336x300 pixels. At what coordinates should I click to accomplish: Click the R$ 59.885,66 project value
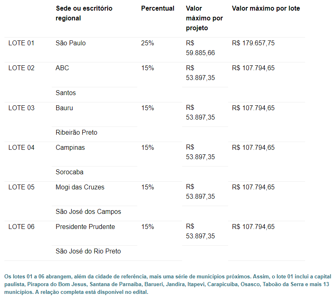(200, 48)
